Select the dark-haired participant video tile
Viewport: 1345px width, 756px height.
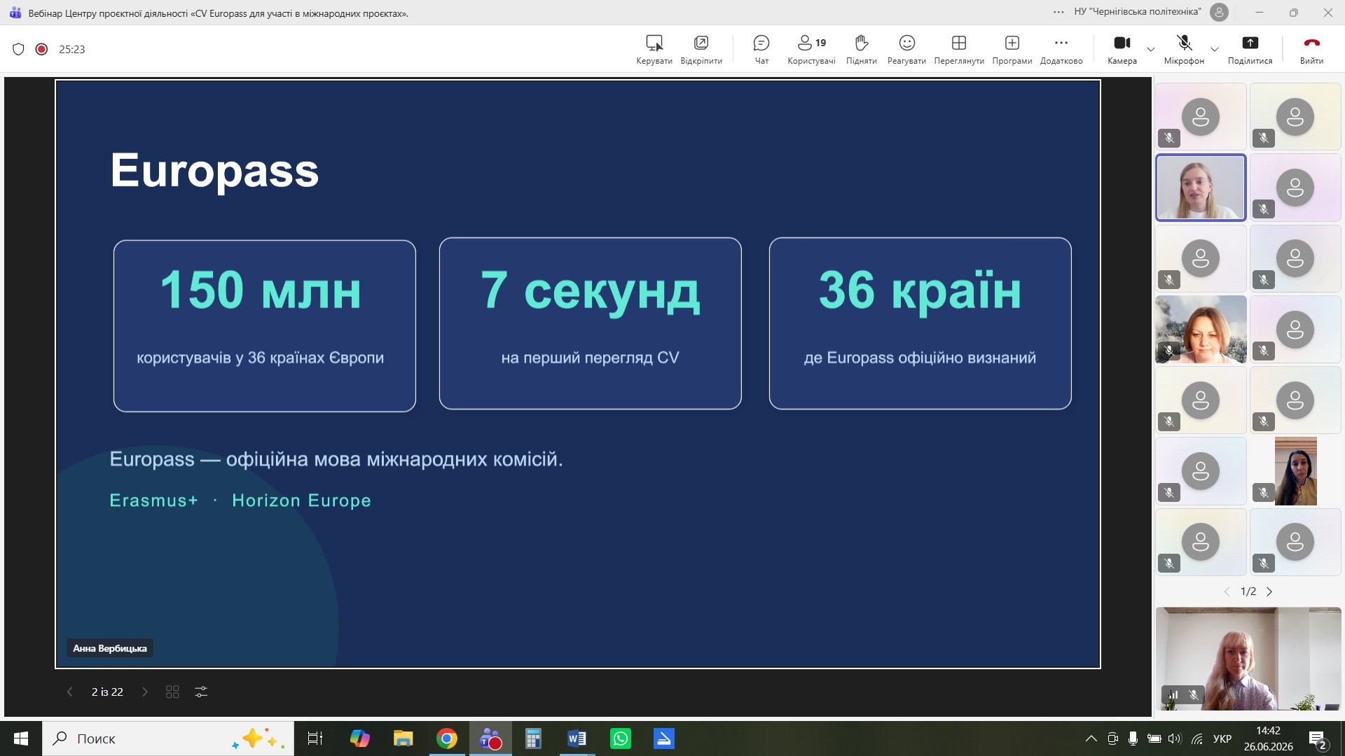click(x=1295, y=471)
